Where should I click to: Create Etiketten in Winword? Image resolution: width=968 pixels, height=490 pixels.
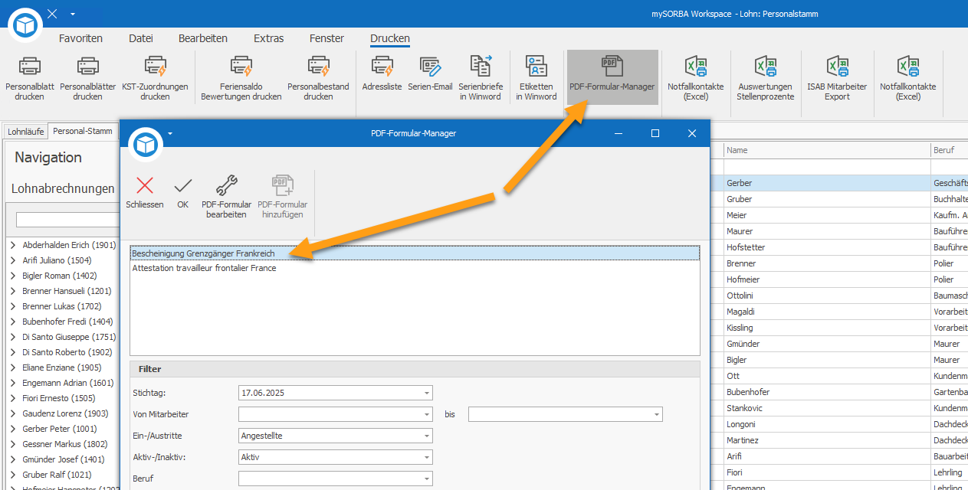[x=537, y=77]
